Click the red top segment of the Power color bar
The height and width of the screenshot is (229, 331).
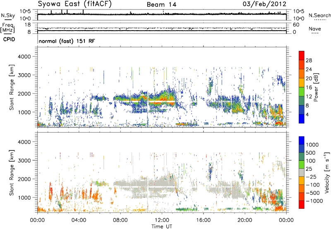point(302,55)
